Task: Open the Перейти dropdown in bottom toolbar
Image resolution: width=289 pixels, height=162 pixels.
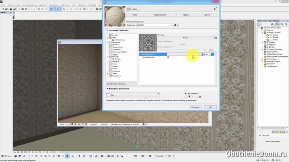Action: pos(161,156)
